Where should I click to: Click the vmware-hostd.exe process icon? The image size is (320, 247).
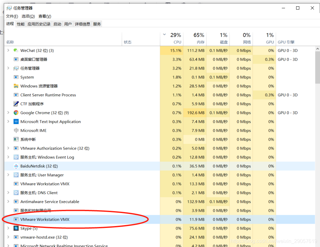(16, 237)
